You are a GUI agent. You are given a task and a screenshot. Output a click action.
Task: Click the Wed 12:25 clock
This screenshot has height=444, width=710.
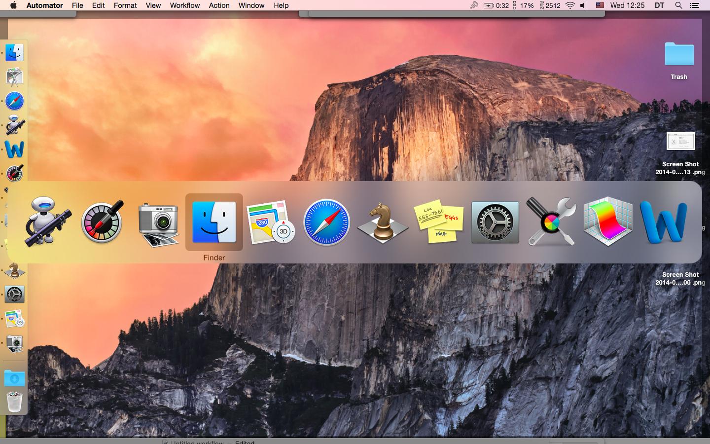[627, 5]
